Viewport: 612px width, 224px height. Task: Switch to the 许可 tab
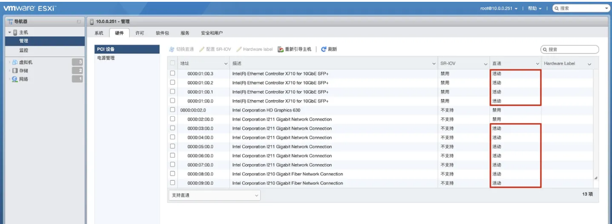[x=140, y=33]
